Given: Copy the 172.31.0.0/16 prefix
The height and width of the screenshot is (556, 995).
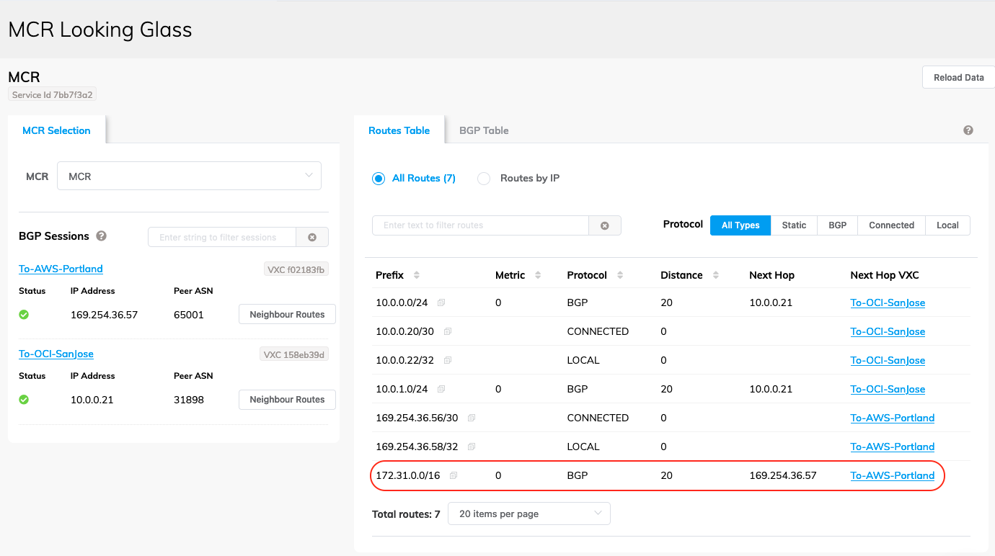Looking at the screenshot, I should [454, 476].
